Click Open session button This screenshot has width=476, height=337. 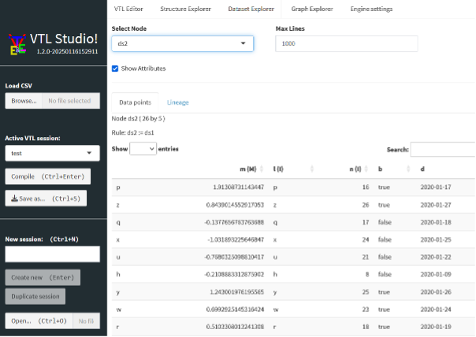39,320
